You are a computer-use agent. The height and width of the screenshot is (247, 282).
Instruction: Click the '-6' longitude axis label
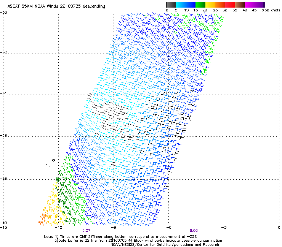tap(169, 228)
